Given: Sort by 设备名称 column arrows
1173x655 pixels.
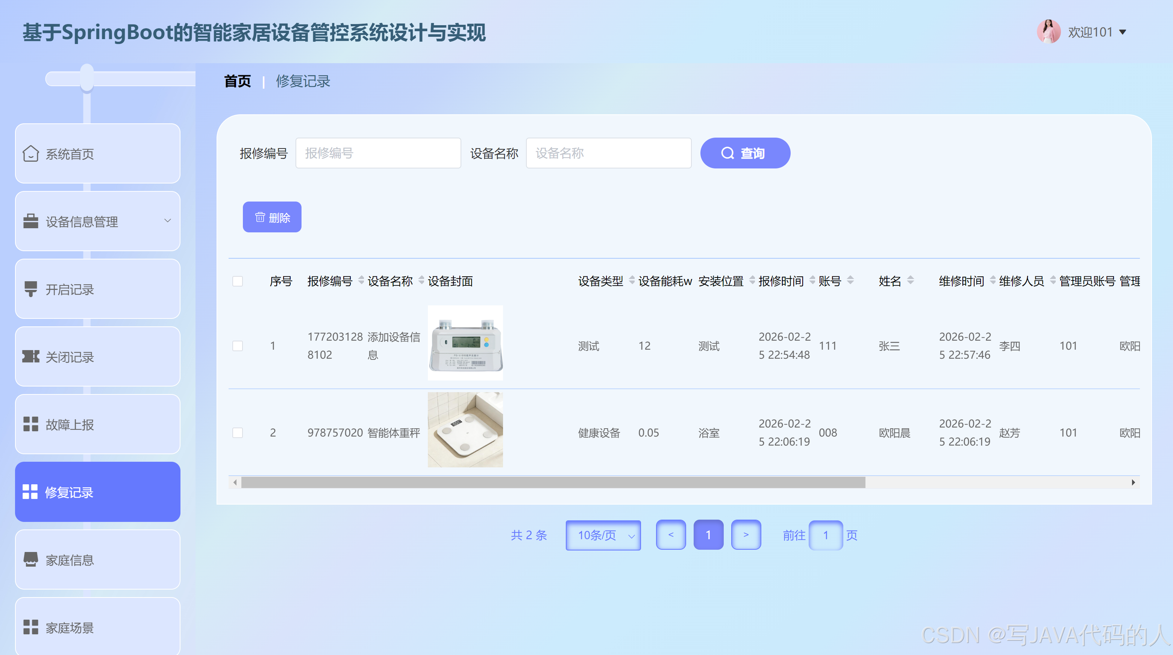Looking at the screenshot, I should pos(421,280).
